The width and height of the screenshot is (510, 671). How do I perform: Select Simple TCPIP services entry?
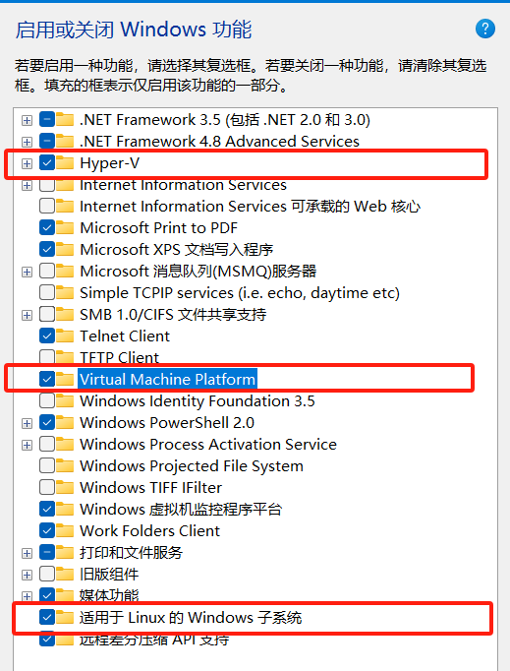240,293
